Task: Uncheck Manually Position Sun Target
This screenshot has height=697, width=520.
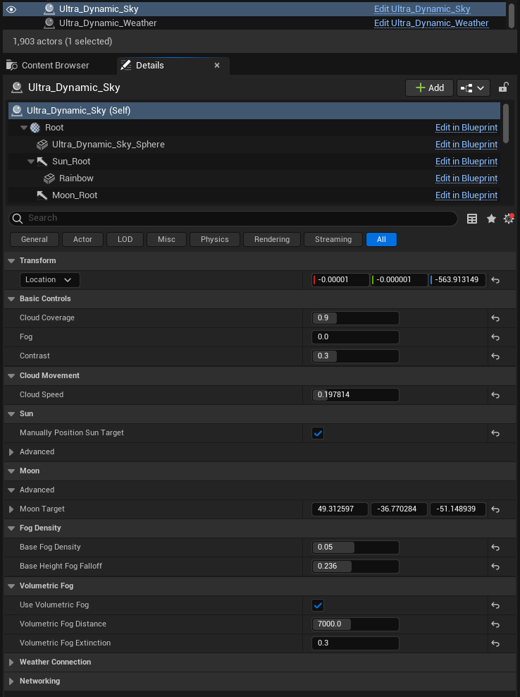Action: (x=318, y=433)
